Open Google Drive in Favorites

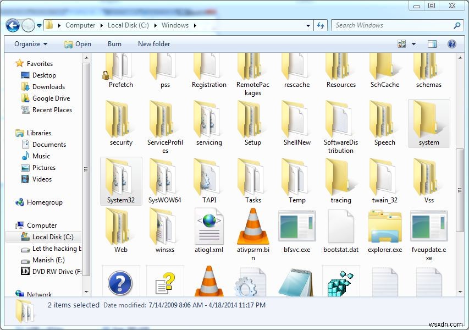[x=46, y=98]
